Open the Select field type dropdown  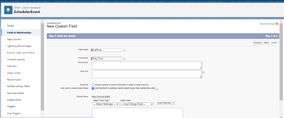(x=106, y=104)
